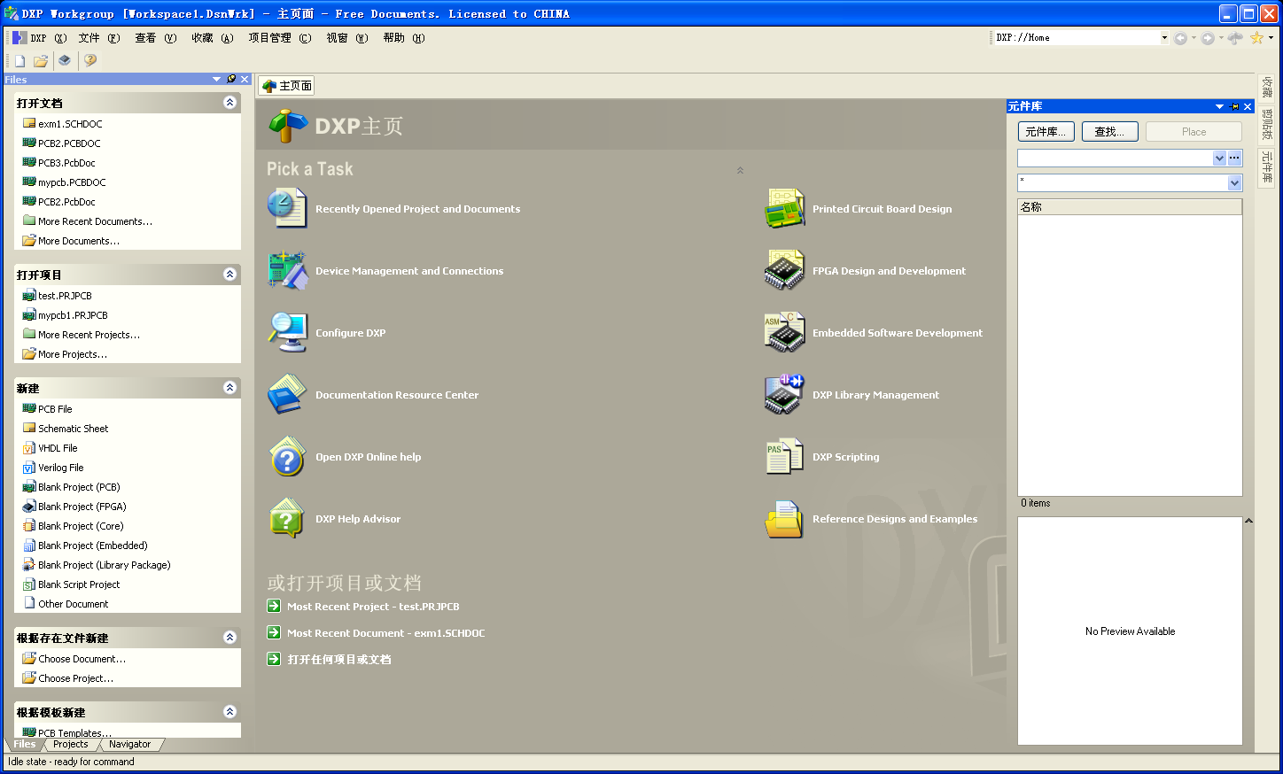This screenshot has width=1283, height=774.
Task: Create new Schematic Sheet
Action: pos(73,429)
